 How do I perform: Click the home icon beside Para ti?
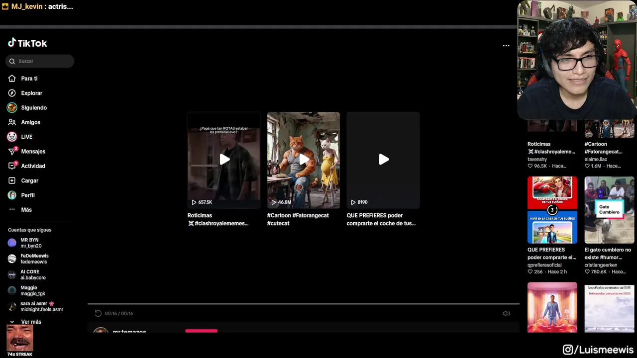click(x=12, y=79)
